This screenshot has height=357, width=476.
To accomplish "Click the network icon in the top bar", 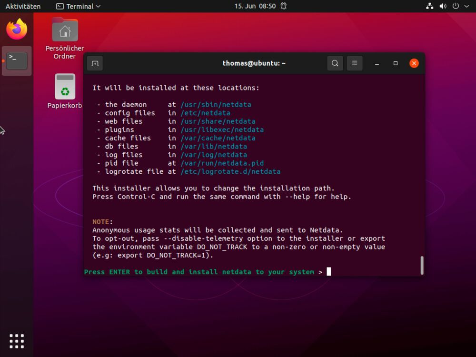I will (429, 6).
